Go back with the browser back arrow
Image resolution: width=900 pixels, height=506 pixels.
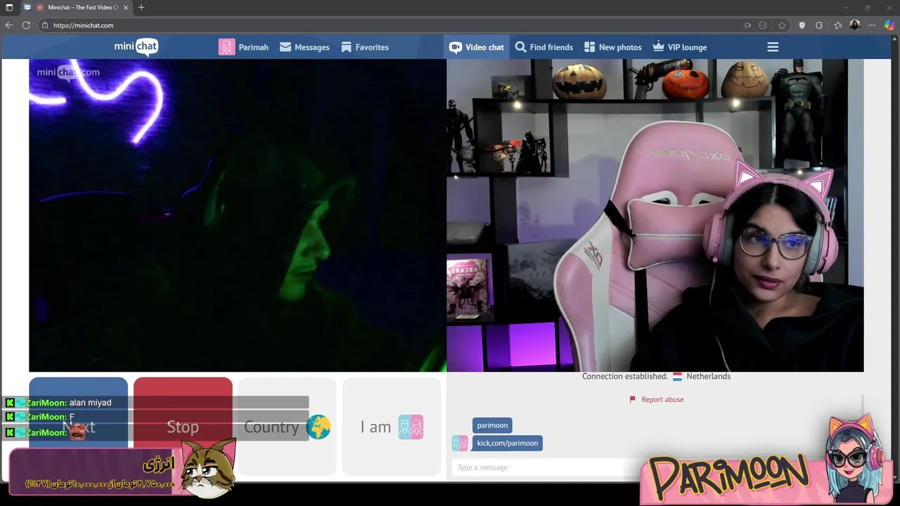tap(9, 25)
